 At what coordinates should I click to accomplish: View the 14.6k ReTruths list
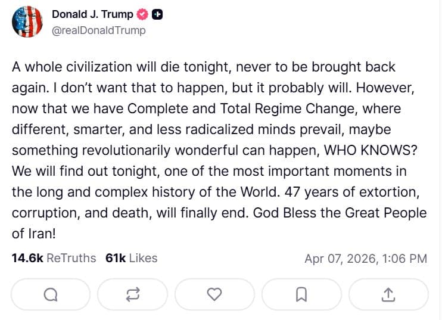click(54, 258)
